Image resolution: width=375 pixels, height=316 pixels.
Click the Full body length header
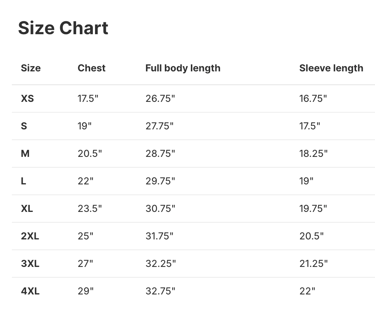pos(183,68)
